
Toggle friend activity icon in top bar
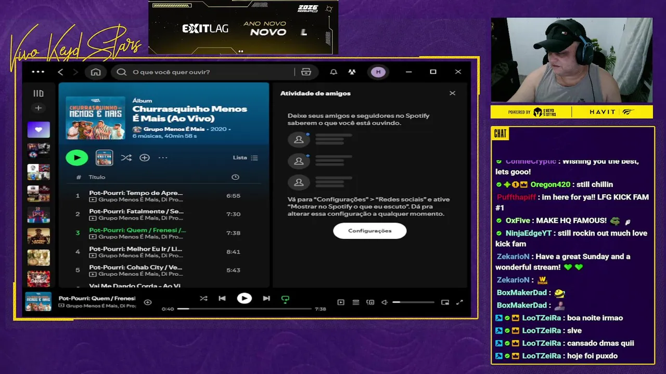point(352,72)
